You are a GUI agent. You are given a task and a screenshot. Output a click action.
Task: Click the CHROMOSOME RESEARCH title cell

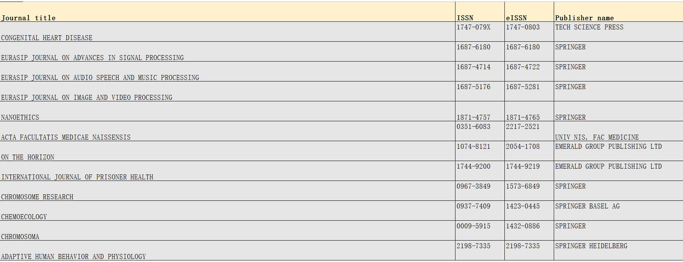pos(228,191)
